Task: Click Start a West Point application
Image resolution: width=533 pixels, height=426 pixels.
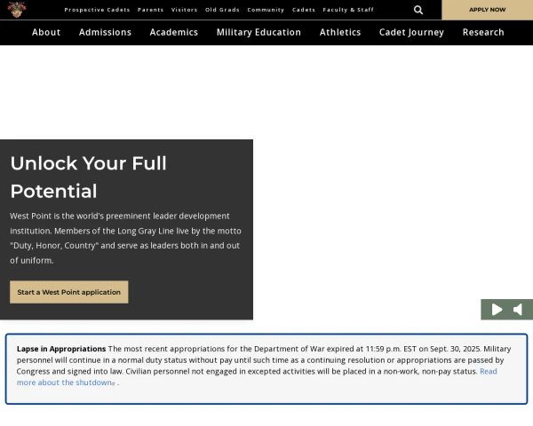Action: pyautogui.click(x=69, y=292)
